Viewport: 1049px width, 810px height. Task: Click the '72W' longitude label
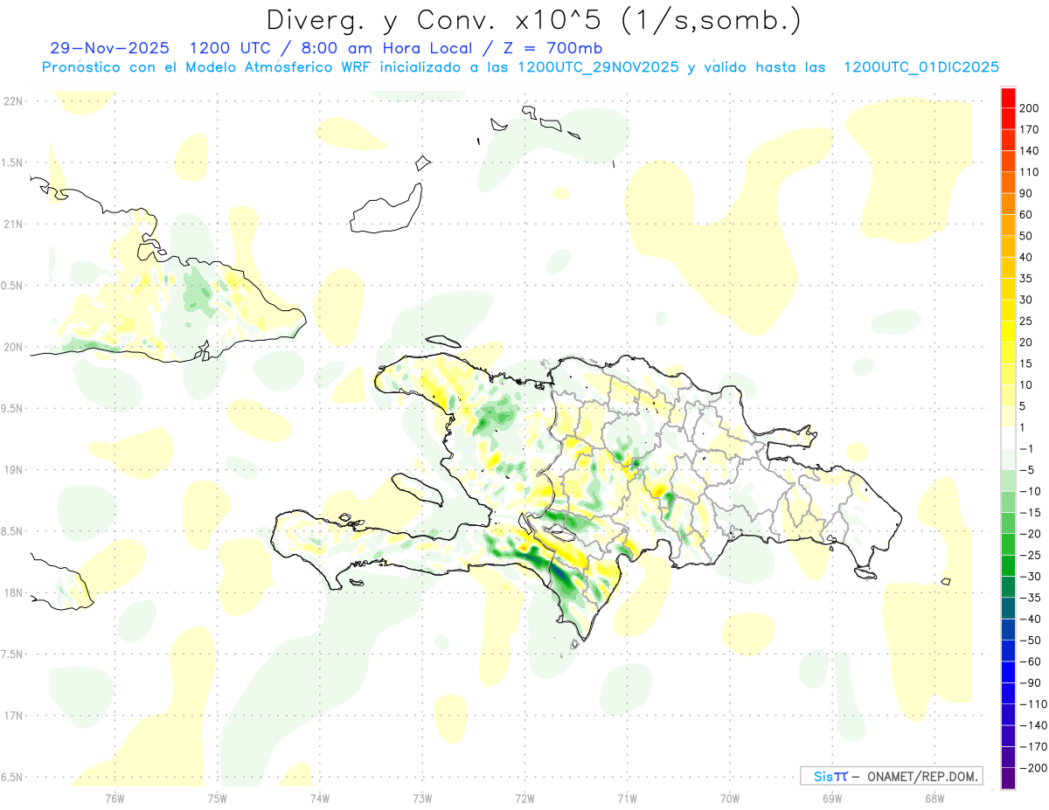coord(524,798)
